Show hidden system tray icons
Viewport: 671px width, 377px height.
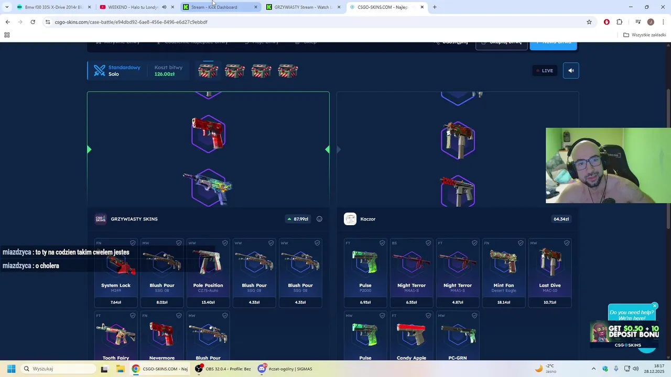click(x=593, y=369)
